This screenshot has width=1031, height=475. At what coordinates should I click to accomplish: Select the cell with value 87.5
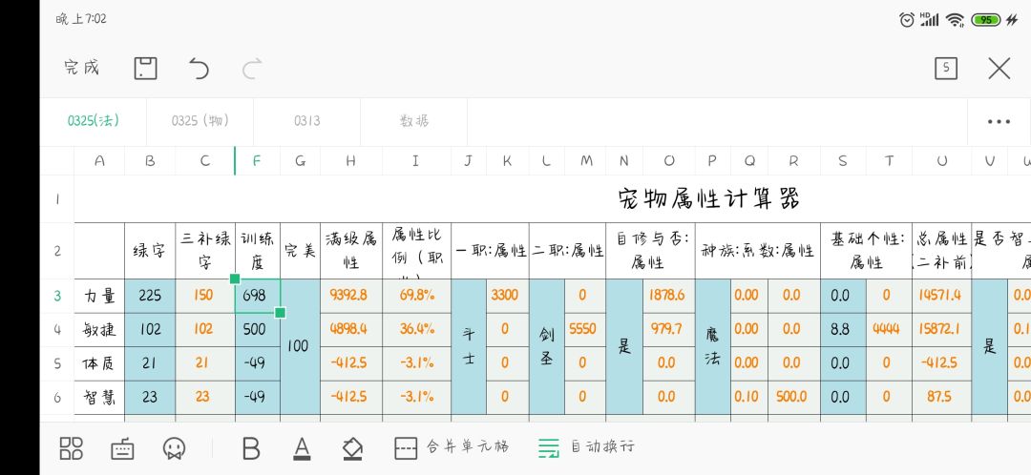(941, 397)
